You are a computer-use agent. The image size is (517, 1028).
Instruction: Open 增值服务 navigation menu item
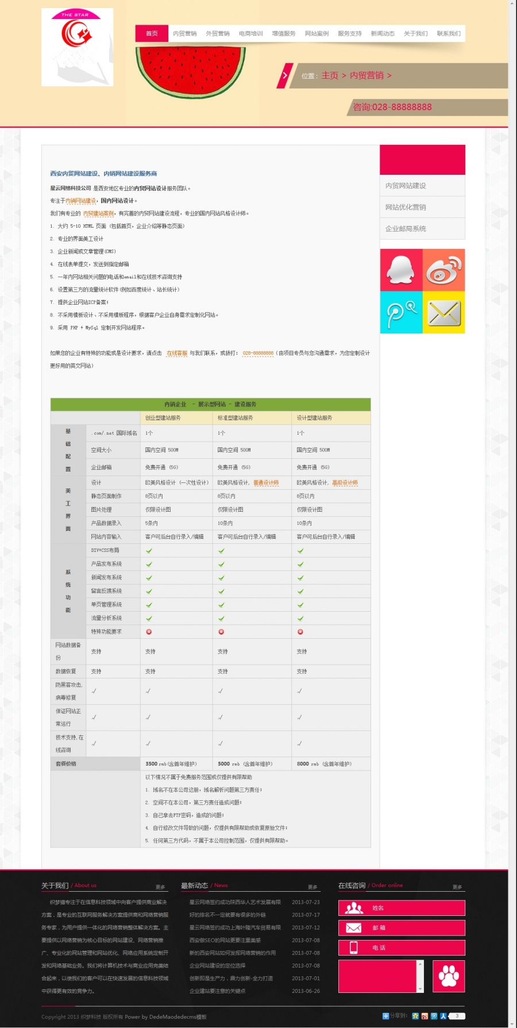284,33
